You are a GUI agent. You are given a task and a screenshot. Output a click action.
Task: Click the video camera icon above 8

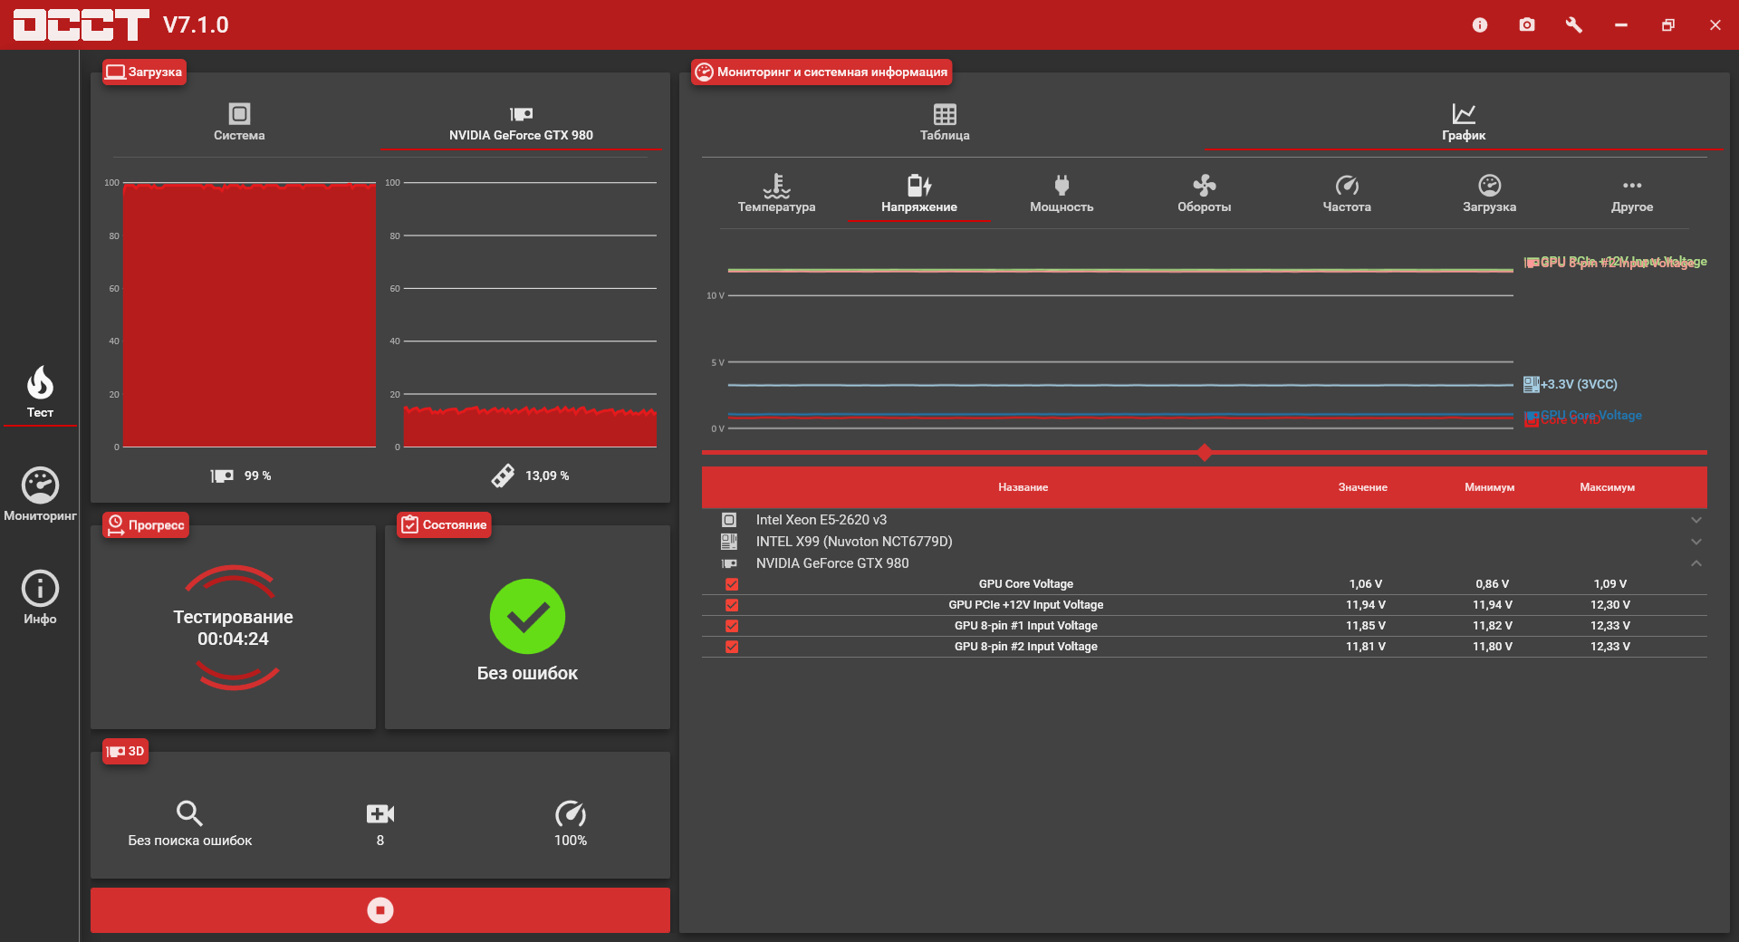(380, 813)
